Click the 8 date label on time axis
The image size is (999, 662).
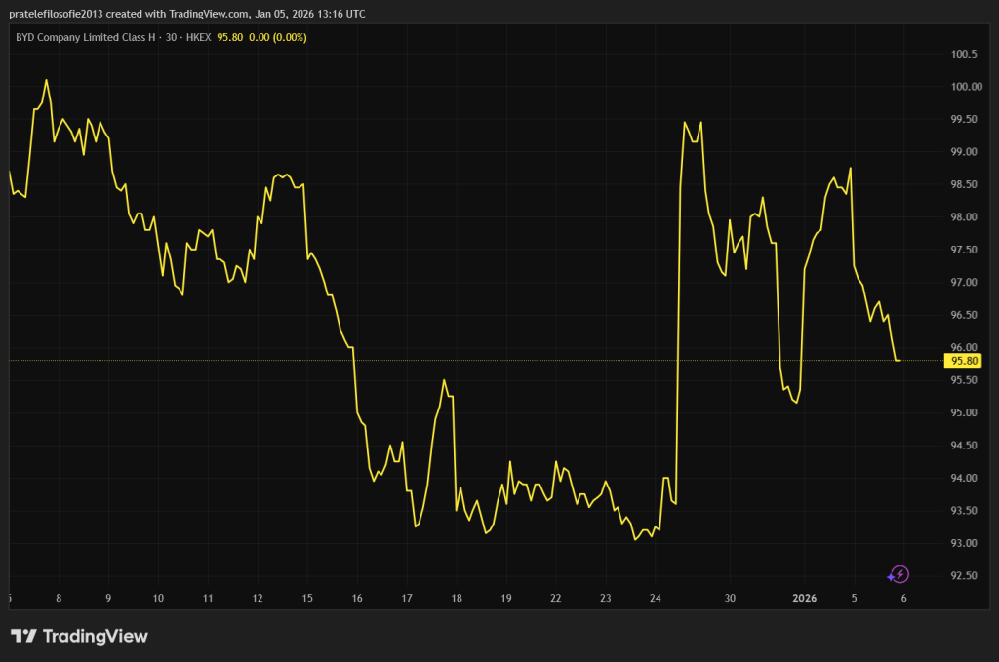59,598
